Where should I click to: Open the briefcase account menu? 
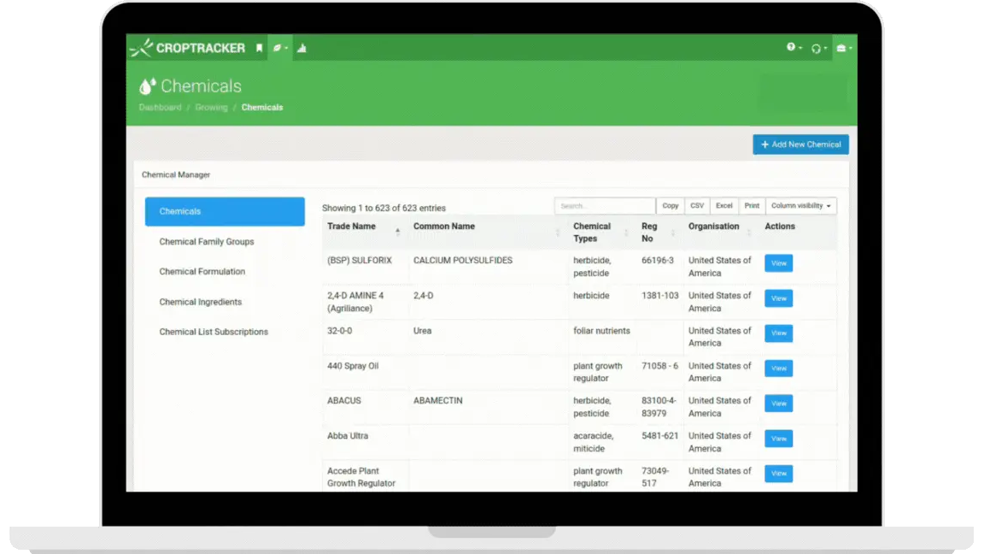click(844, 48)
